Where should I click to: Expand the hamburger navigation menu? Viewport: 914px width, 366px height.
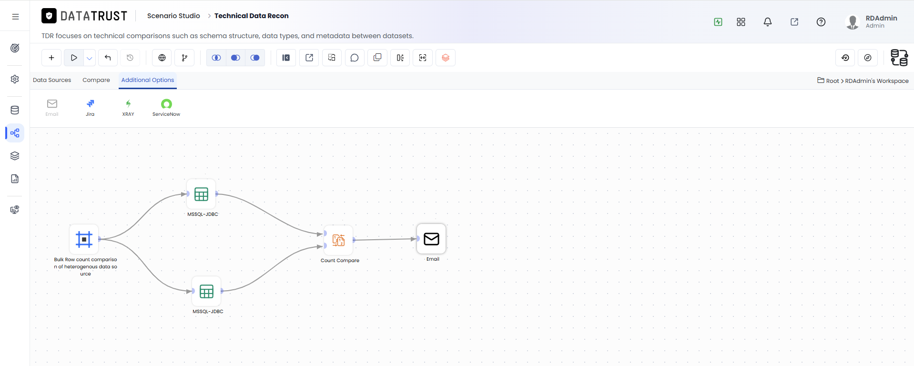coord(15,17)
